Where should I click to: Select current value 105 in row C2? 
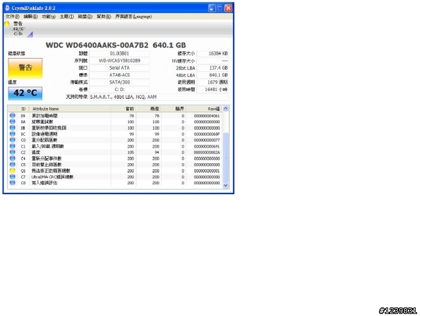point(131,152)
